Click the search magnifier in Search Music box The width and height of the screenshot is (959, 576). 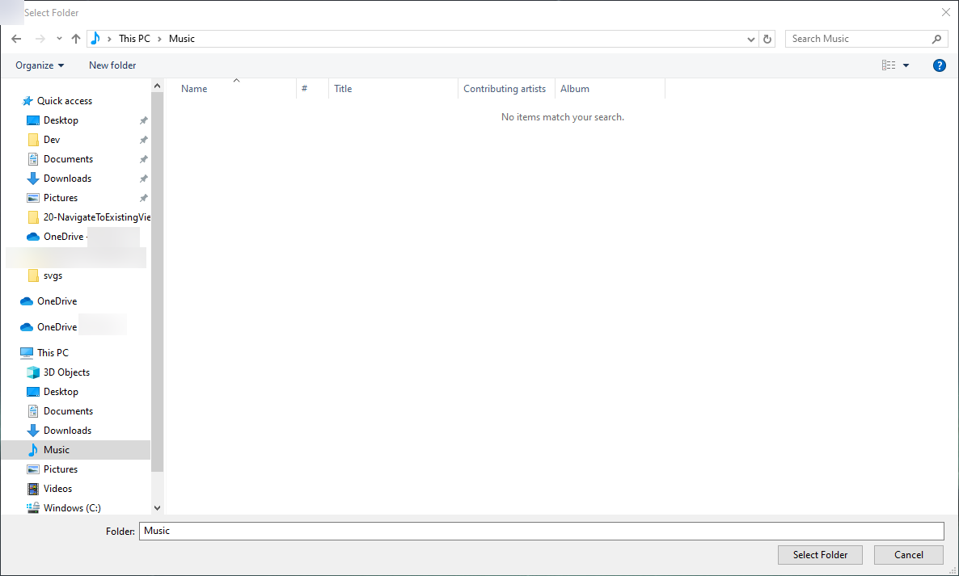click(x=936, y=38)
